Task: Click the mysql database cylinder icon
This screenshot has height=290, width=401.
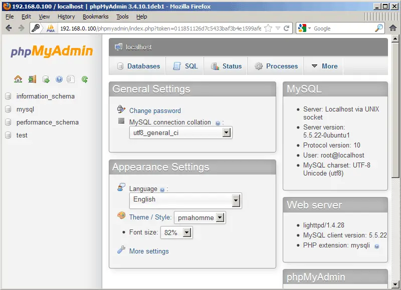Action: pos(8,109)
